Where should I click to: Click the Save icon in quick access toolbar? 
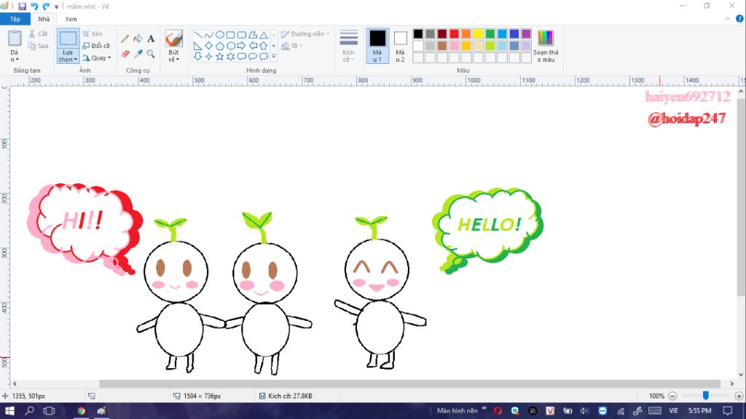coord(23,6)
